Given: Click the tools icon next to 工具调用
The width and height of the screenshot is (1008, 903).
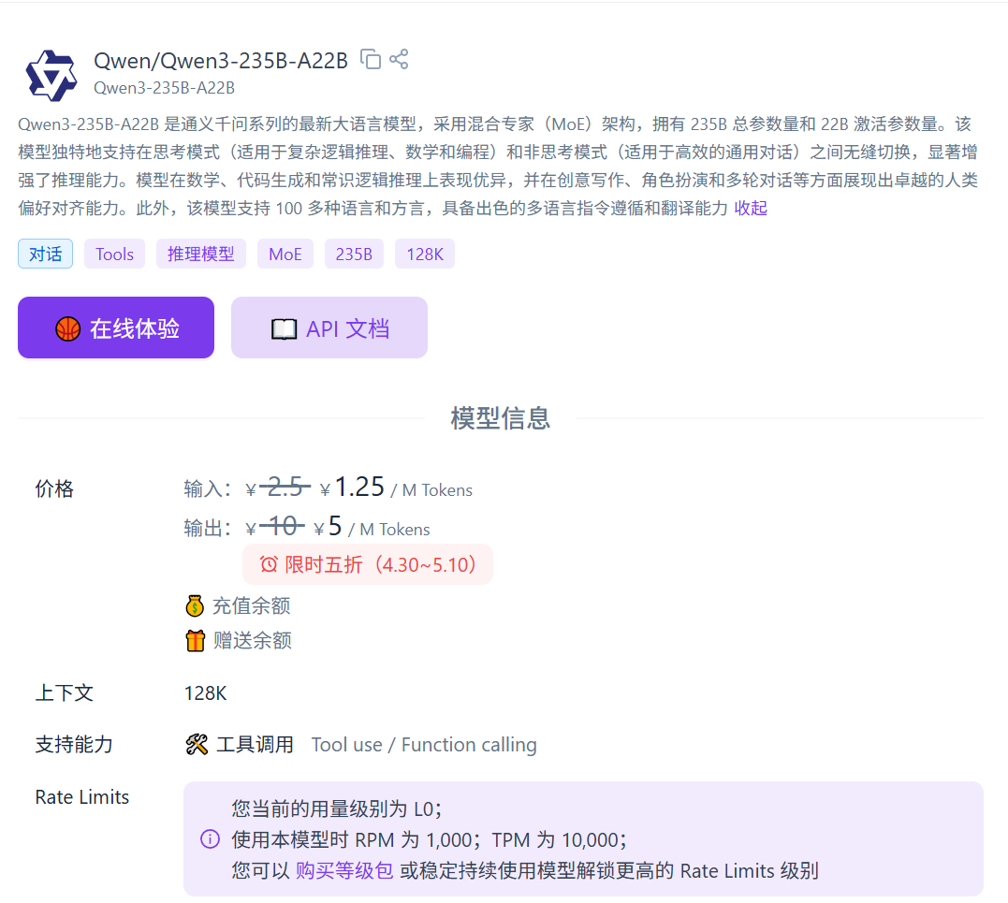Looking at the screenshot, I should [x=197, y=744].
